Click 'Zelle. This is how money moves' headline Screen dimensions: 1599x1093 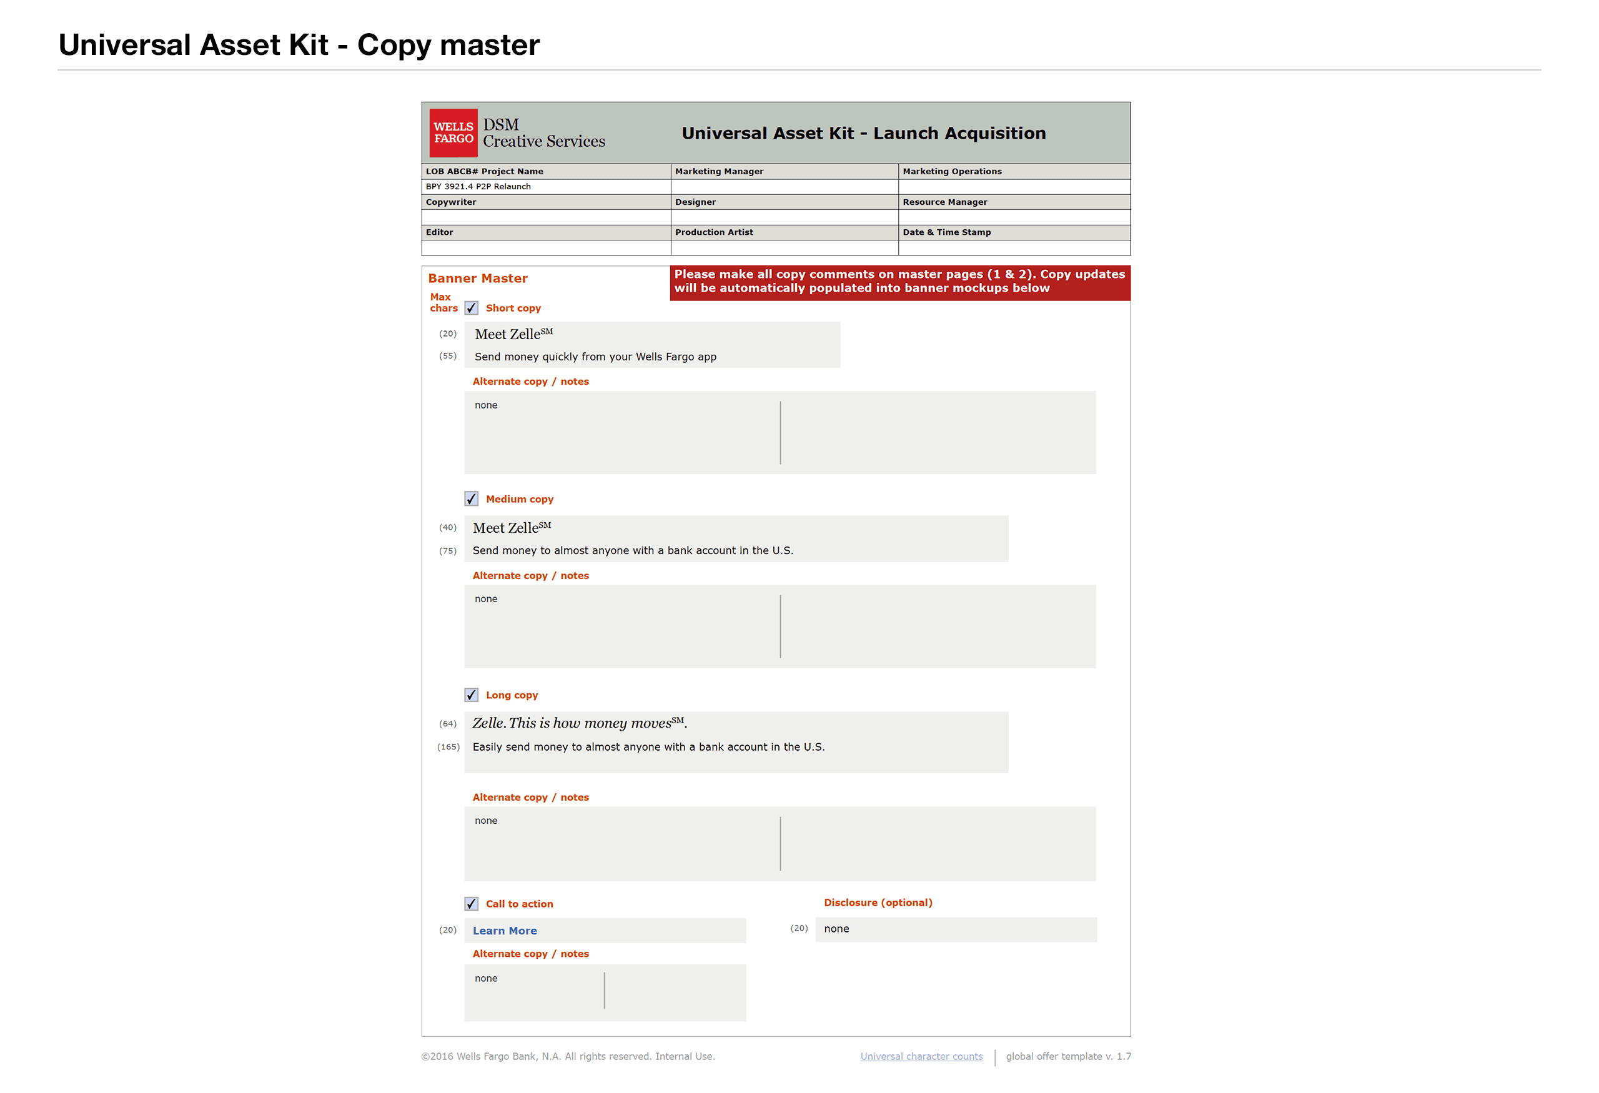tap(578, 724)
